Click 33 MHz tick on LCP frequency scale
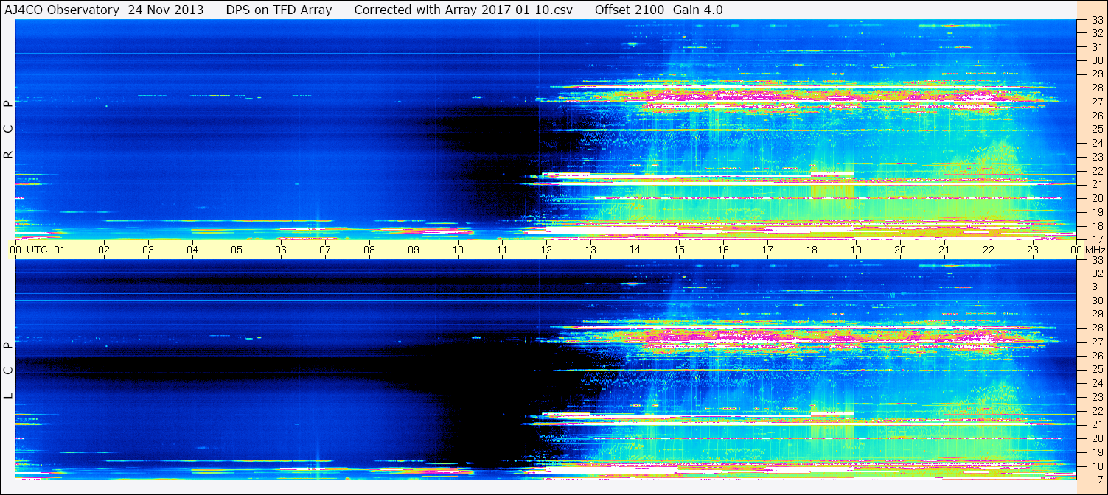The height and width of the screenshot is (495, 1108). click(1096, 260)
